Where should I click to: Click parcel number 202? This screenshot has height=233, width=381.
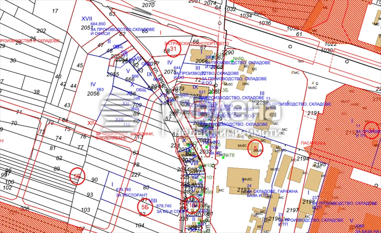pos(41,30)
